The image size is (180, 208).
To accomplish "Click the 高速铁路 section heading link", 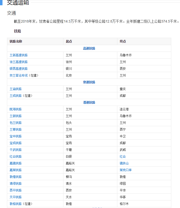I will (x=89, y=48).
